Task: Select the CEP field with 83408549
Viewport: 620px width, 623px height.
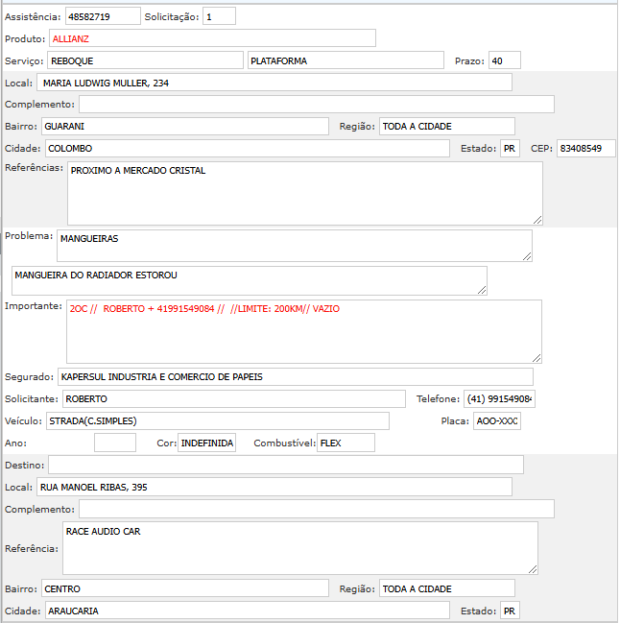Action: (585, 149)
